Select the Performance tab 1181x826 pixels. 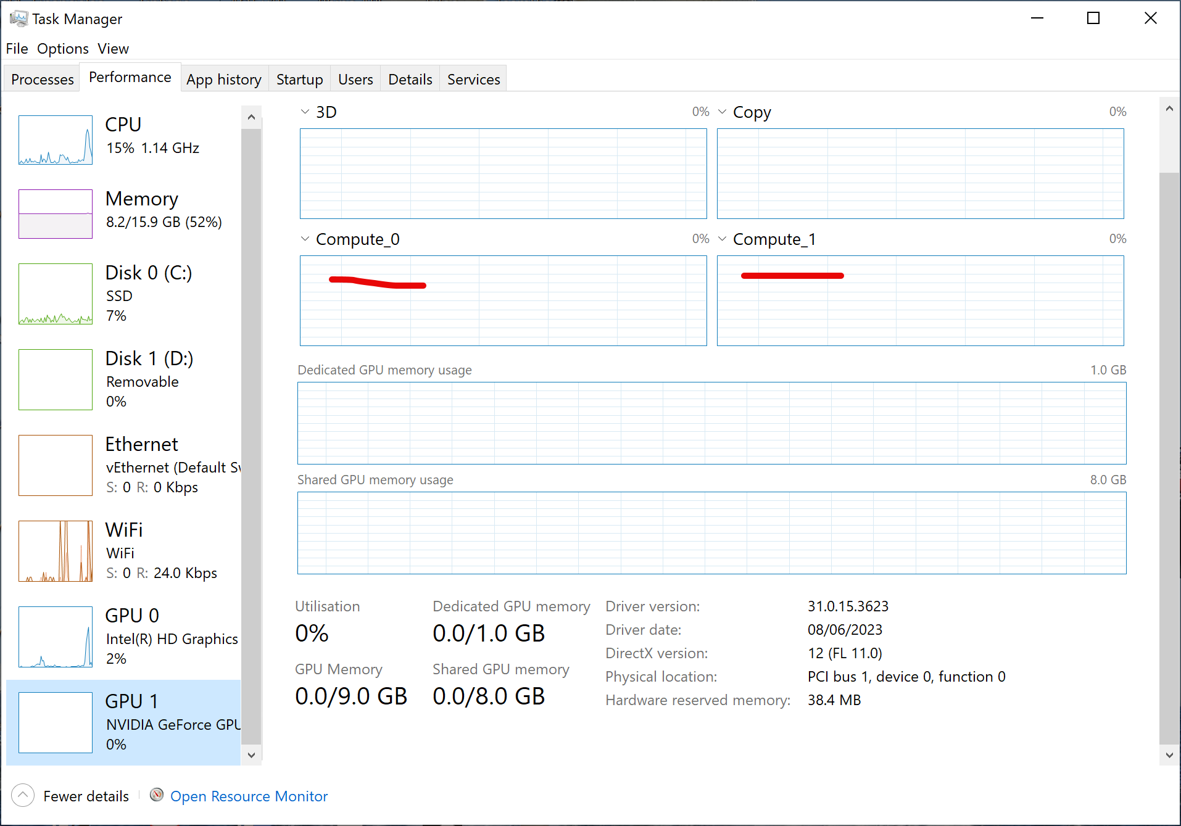tap(130, 77)
